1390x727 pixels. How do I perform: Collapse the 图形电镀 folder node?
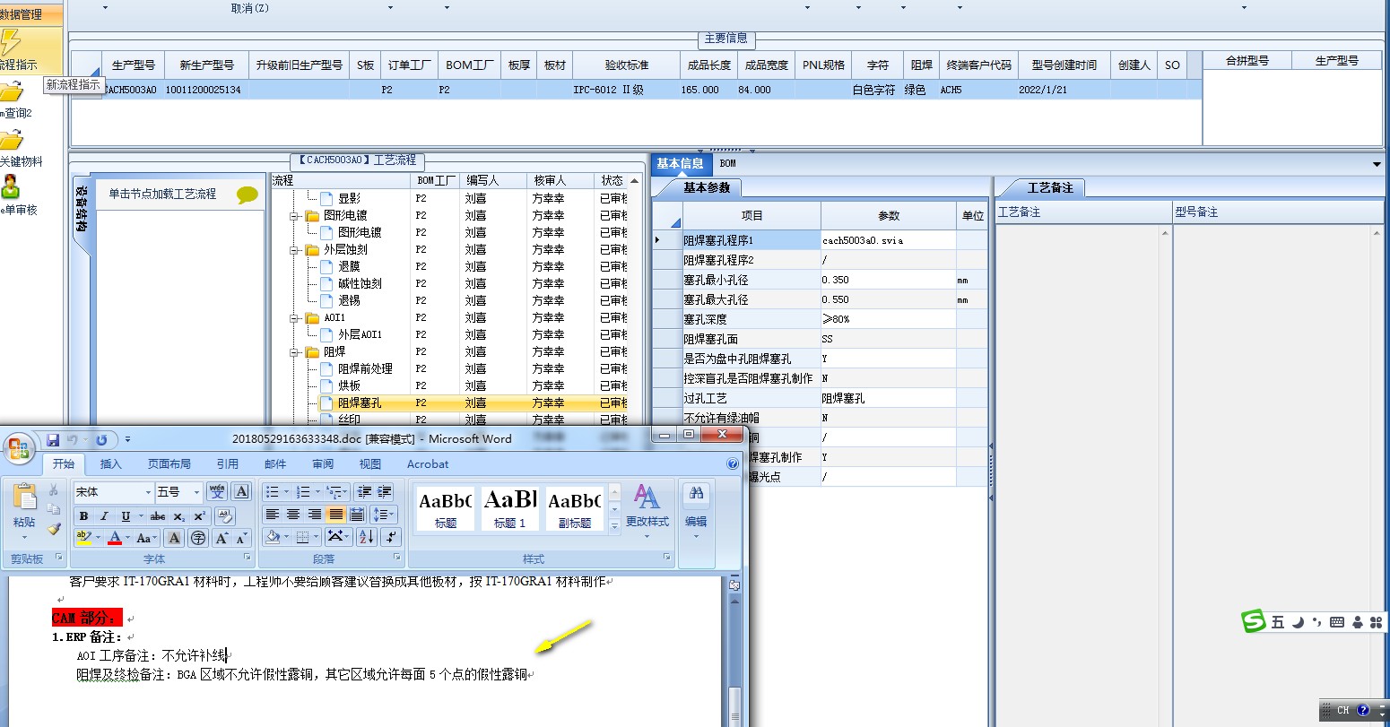coord(294,216)
